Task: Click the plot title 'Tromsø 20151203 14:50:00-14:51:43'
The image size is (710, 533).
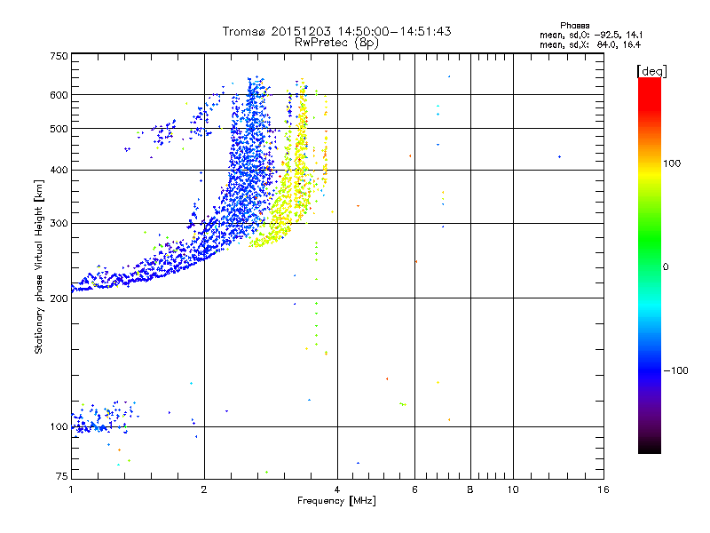Action: click(336, 31)
